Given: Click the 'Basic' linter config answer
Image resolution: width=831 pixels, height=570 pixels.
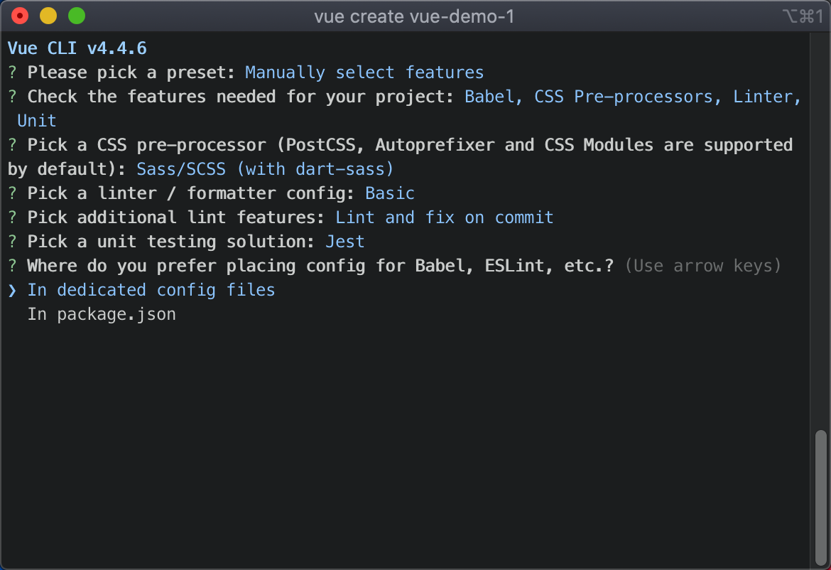Looking at the screenshot, I should coord(389,193).
